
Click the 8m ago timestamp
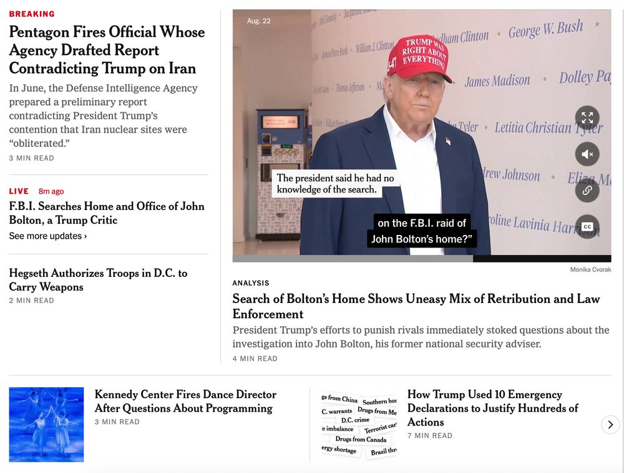pyautogui.click(x=51, y=191)
